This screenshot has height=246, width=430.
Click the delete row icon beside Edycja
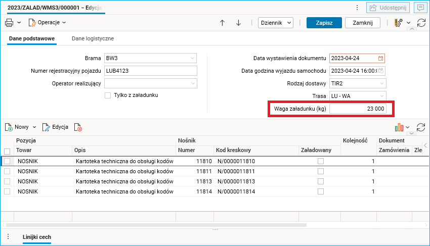[x=78, y=127]
